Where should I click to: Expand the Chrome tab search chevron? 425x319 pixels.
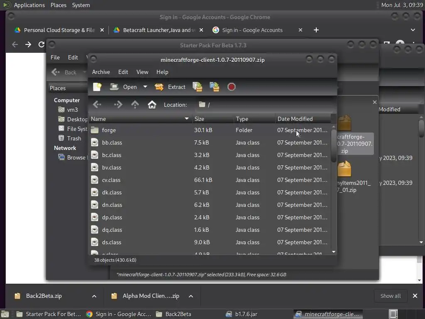(413, 30)
